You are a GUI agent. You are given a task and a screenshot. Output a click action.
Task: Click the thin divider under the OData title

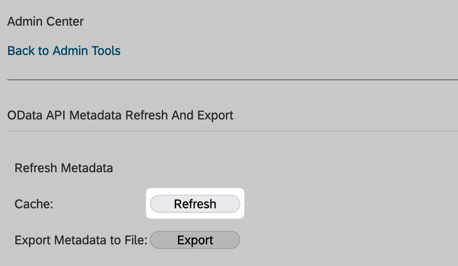(x=233, y=131)
